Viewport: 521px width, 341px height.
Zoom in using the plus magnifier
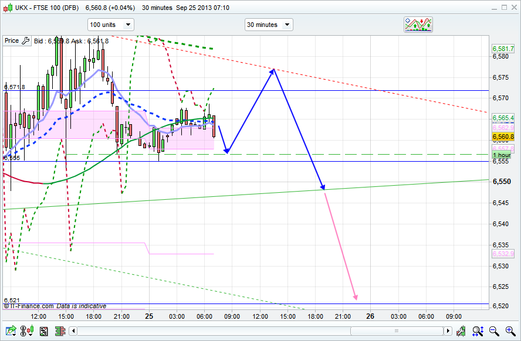point(509,332)
